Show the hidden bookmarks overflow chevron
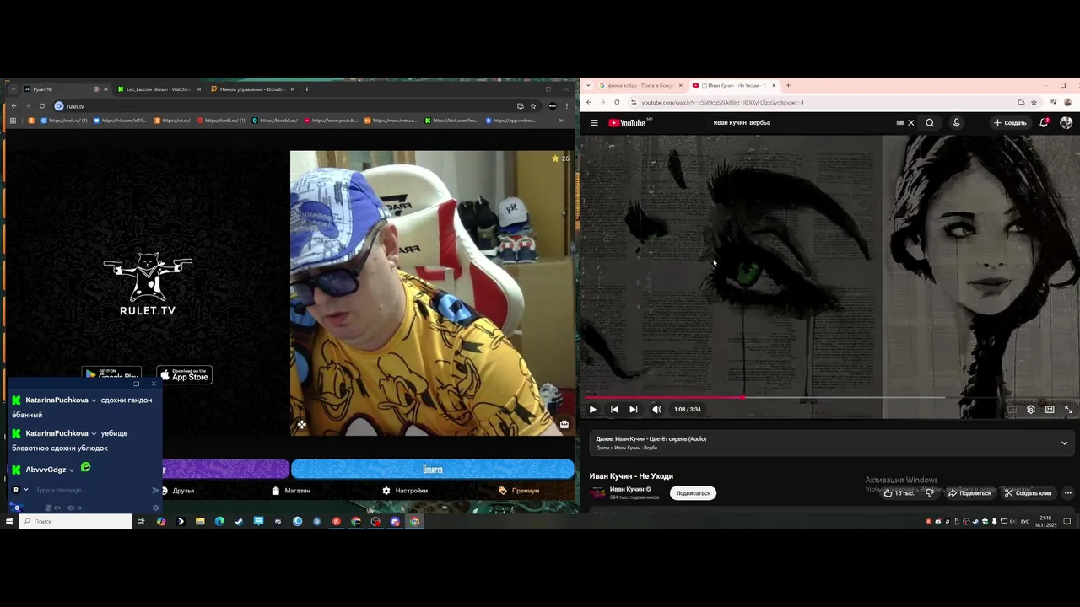Viewport: 1080px width, 607px height. [561, 121]
